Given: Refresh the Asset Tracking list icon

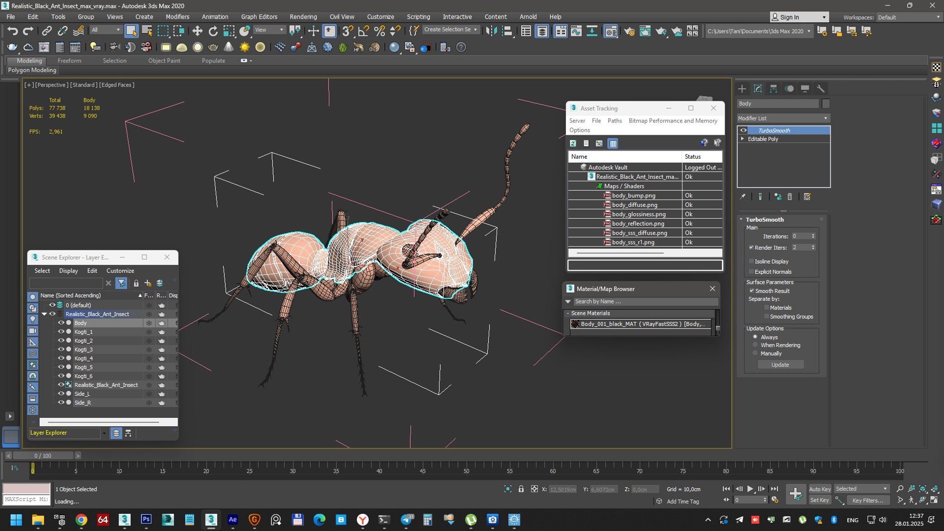Looking at the screenshot, I should click(573, 144).
